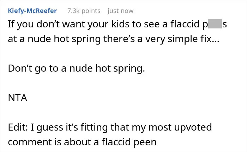Image resolution: width=247 pixels, height=152 pixels.
Task: Click the opening word 'If' of the comment
Action: coord(10,24)
